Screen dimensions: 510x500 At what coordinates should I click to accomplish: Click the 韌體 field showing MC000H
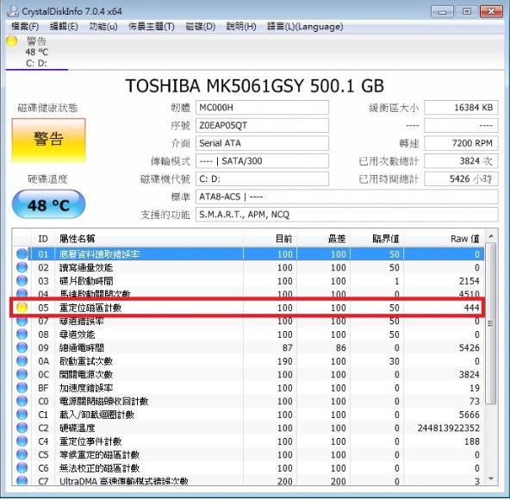(262, 108)
